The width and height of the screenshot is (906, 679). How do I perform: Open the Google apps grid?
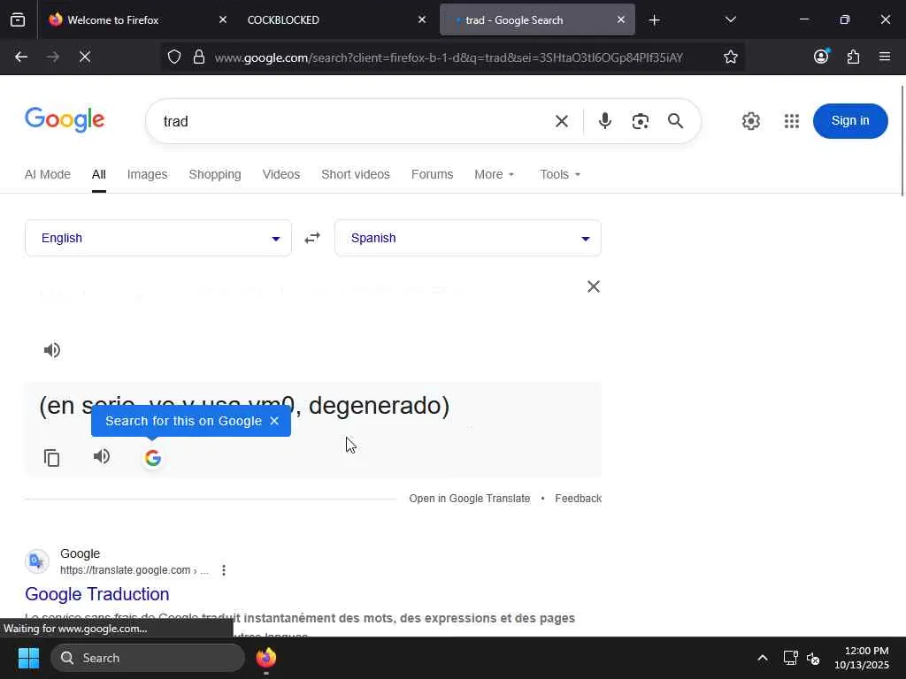pos(792,121)
